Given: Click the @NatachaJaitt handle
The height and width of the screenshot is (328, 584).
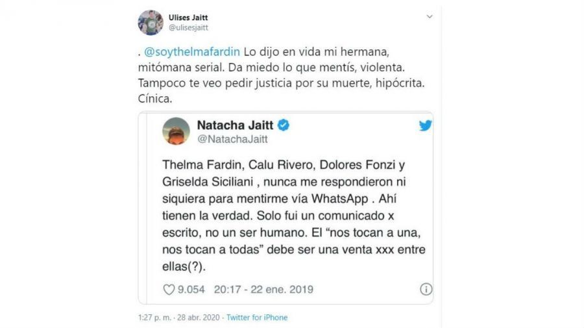Looking at the screenshot, I should coord(232,139).
